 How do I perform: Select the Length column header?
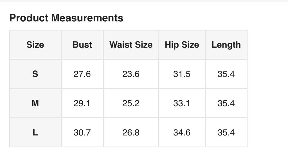click(x=226, y=45)
